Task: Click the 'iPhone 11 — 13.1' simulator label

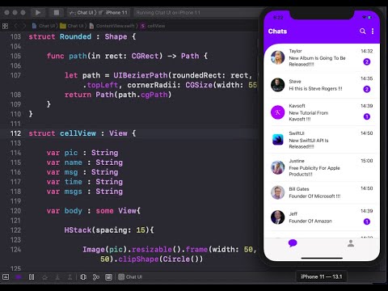Action: click(322, 276)
